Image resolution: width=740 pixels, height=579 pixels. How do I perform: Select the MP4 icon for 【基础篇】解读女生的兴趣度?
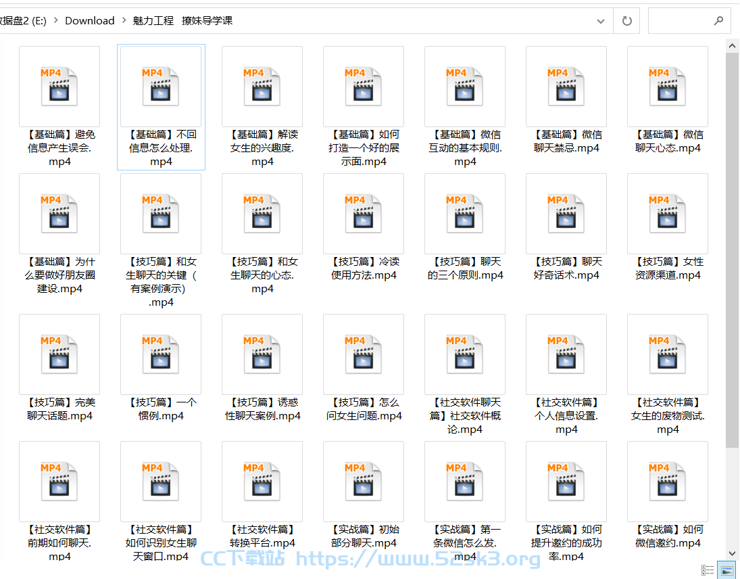[262, 87]
